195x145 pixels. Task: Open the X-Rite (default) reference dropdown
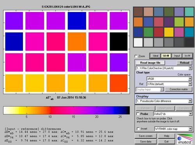pyautogui.click(x=169, y=84)
